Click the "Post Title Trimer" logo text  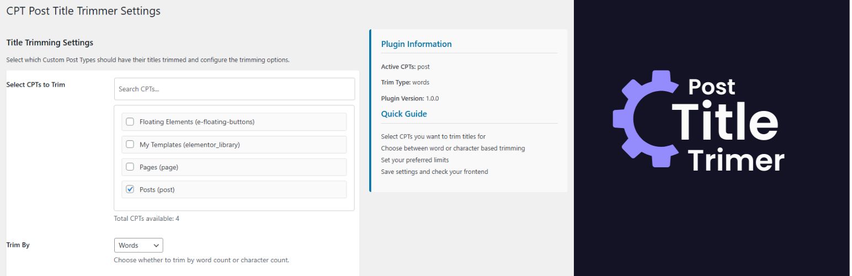pos(728,124)
